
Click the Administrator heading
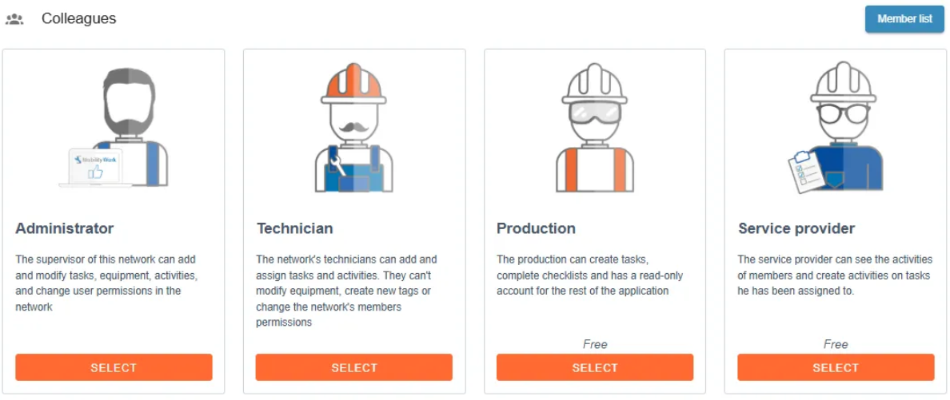tap(64, 229)
